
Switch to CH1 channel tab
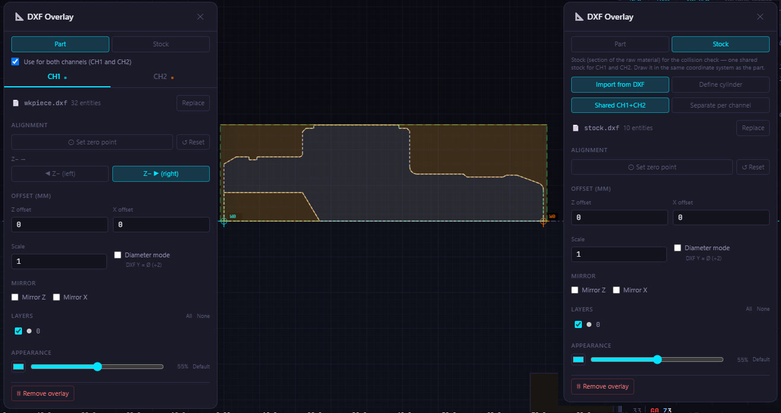click(58, 77)
